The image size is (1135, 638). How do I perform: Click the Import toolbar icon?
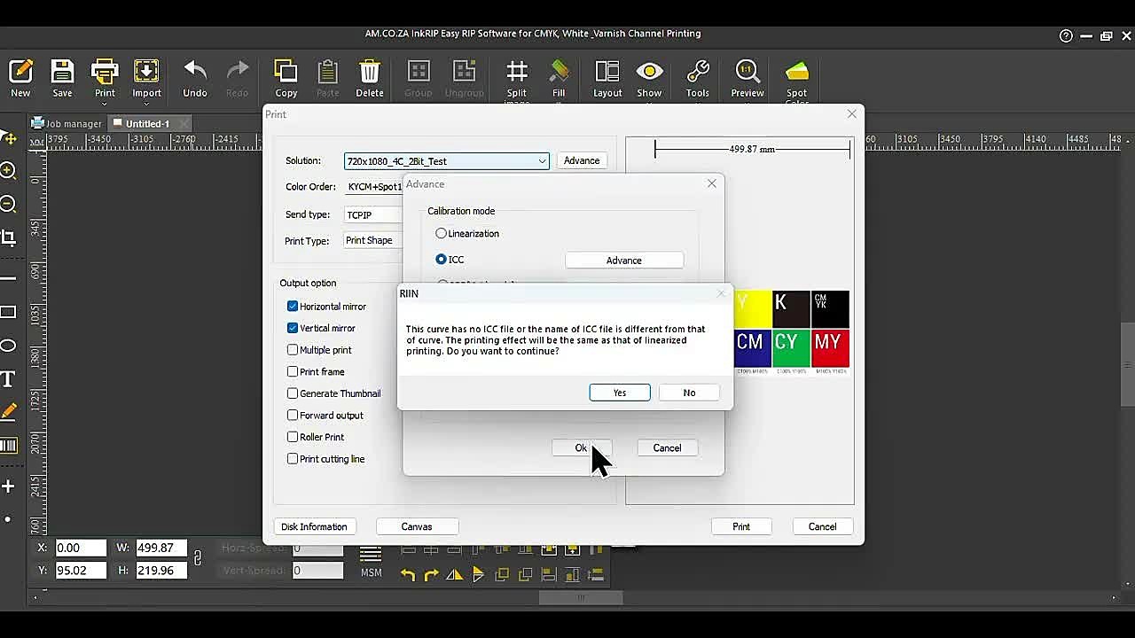[x=146, y=78]
